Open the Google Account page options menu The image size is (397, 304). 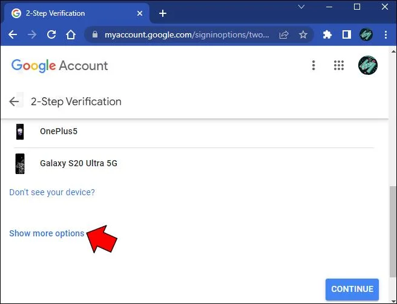[x=313, y=65]
